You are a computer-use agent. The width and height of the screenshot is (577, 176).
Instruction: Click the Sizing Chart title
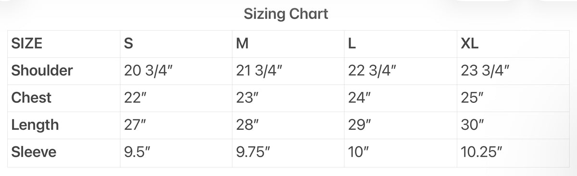pos(286,14)
